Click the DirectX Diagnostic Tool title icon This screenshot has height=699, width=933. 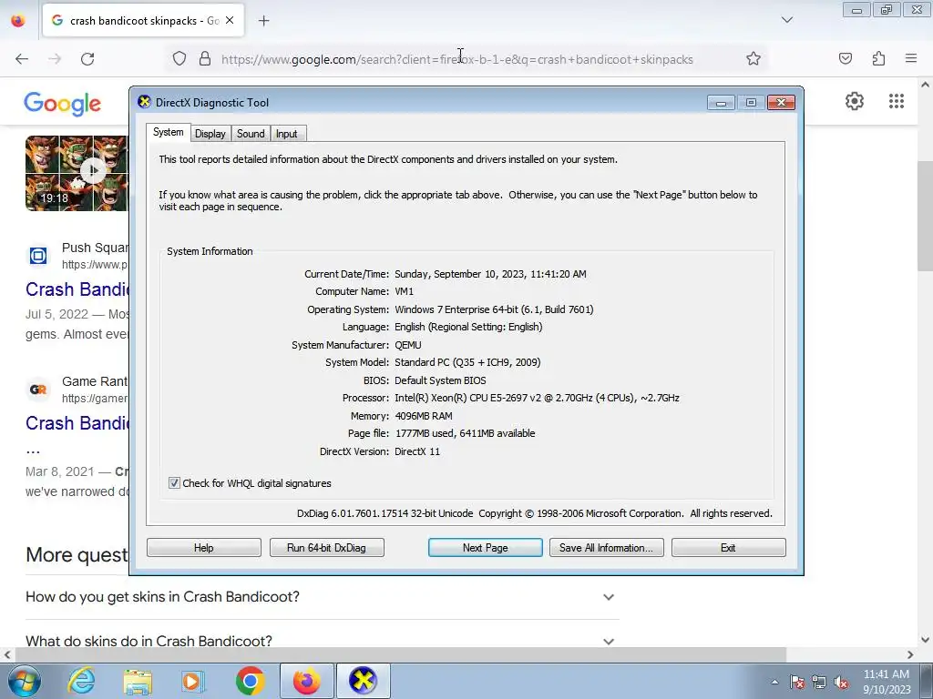144,102
